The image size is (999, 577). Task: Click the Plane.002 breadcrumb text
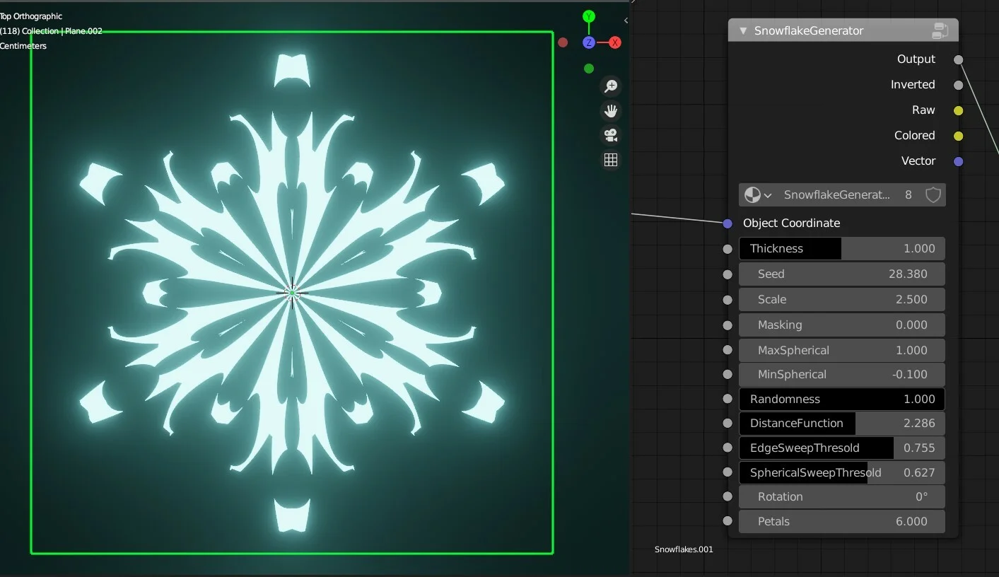pos(84,31)
